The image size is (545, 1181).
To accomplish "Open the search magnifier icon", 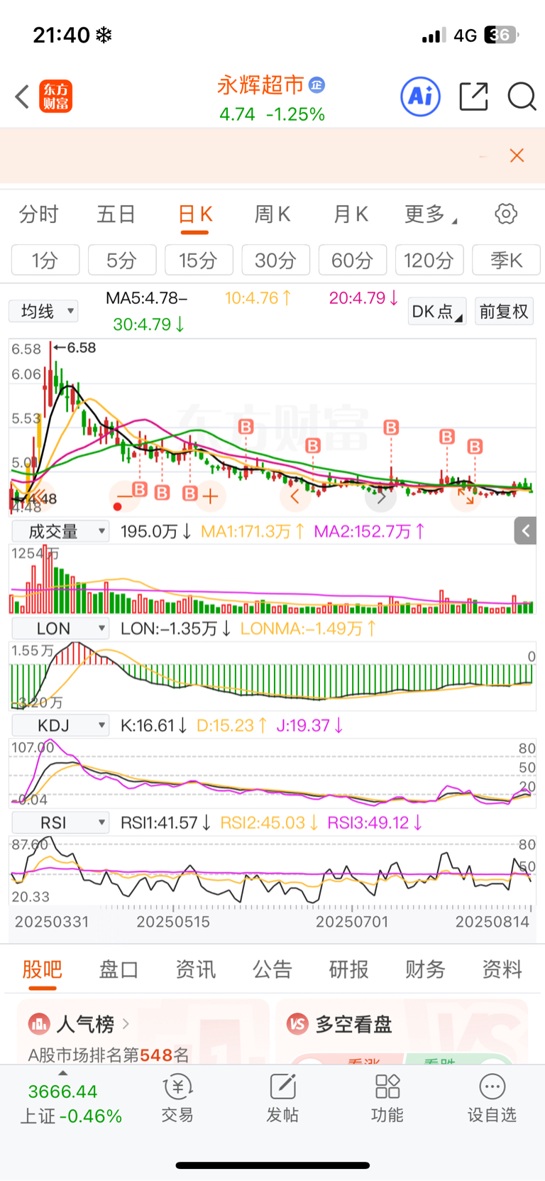I will [522, 97].
